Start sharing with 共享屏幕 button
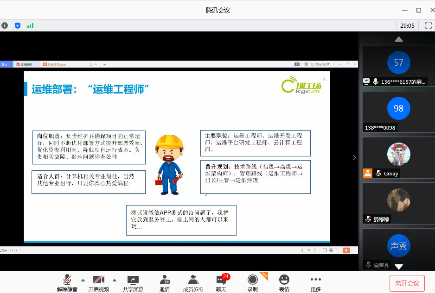This screenshot has width=435, height=293. pos(133,283)
